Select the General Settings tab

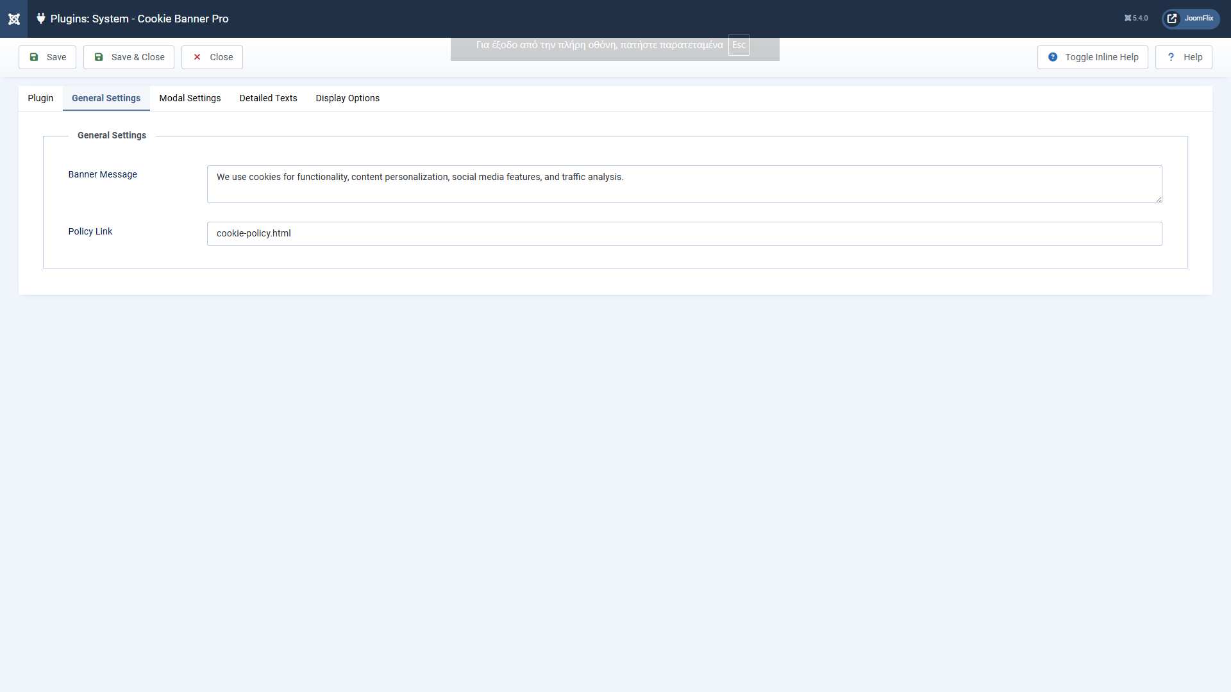tap(106, 98)
